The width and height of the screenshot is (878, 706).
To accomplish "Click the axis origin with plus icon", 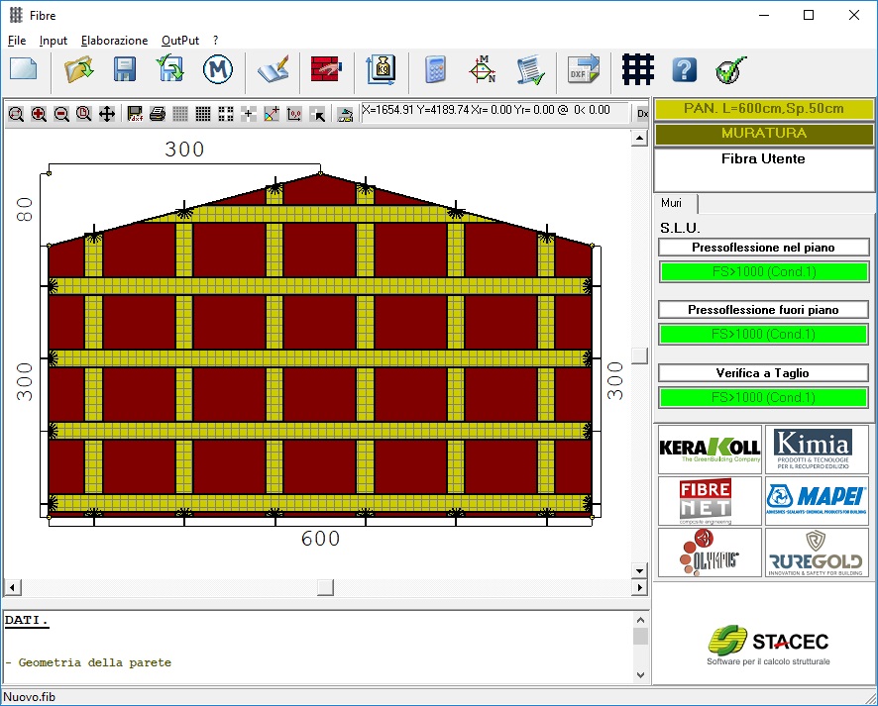I will [x=272, y=114].
